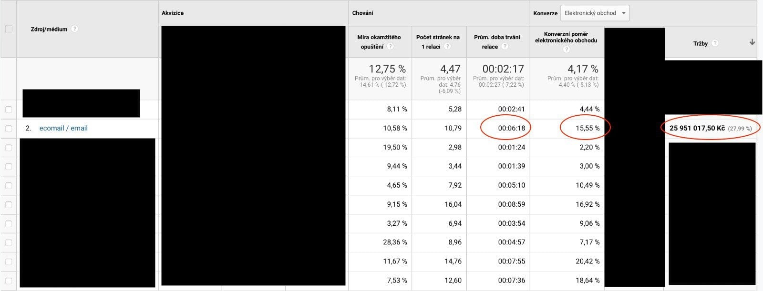Click help icon for Míra okamžitého opuštění
The height and width of the screenshot is (291, 763).
(x=390, y=47)
